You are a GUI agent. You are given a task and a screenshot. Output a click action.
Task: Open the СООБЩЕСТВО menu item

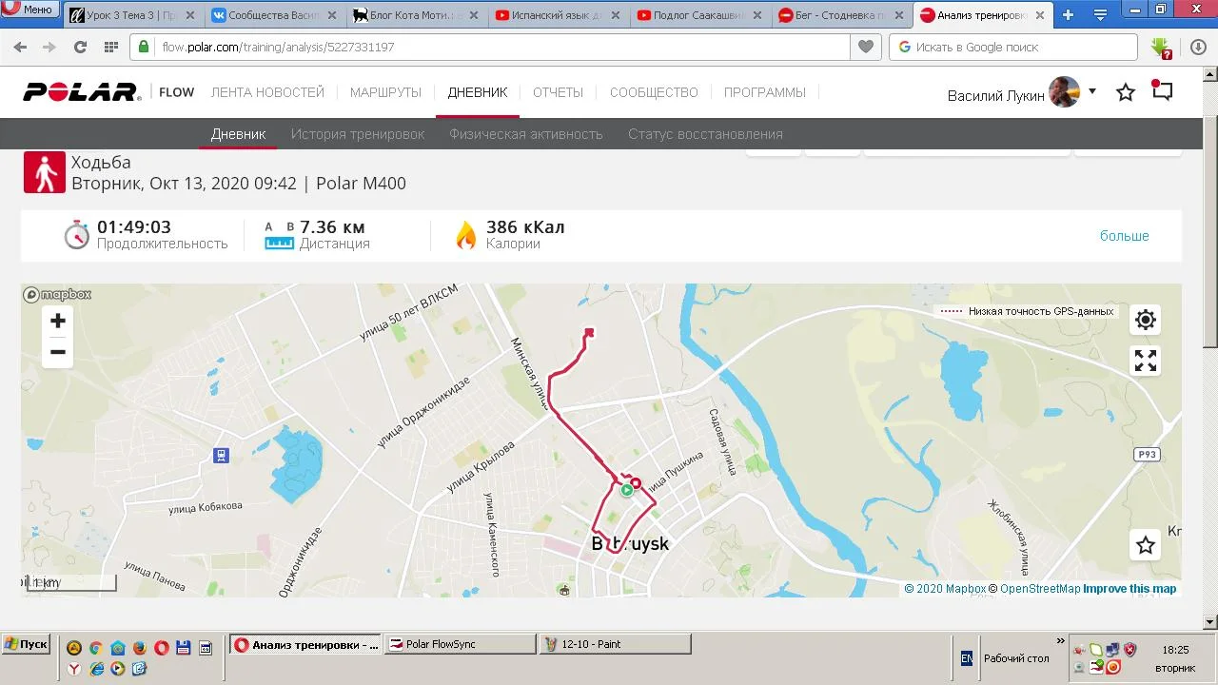[654, 92]
